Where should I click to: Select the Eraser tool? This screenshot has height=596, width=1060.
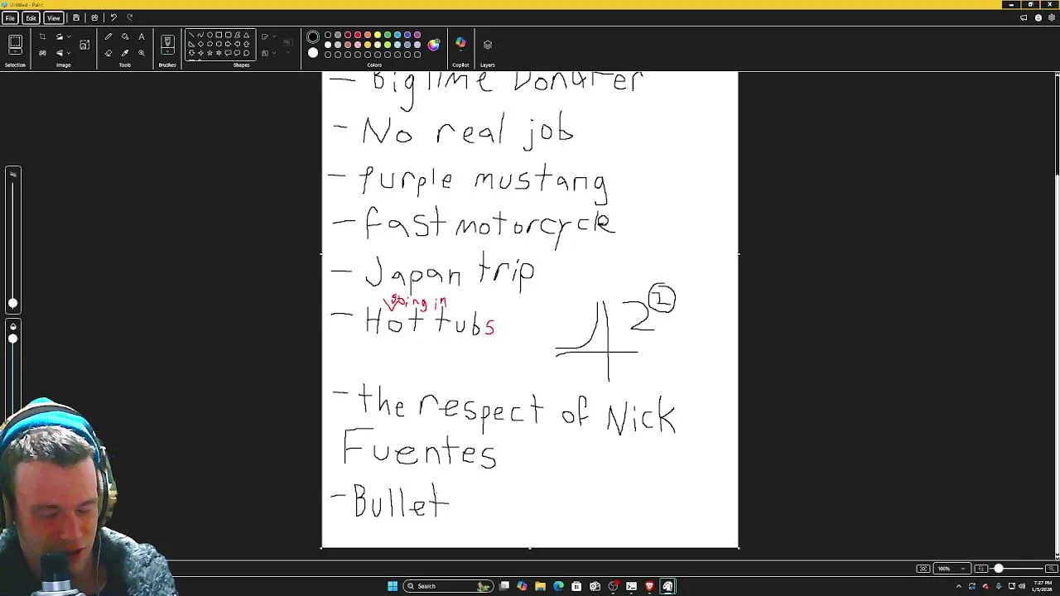pos(108,53)
